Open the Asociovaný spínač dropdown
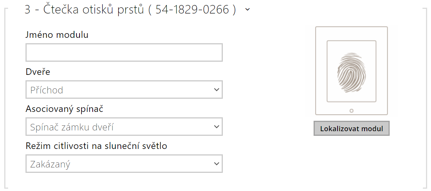The height and width of the screenshot is (191, 431). point(124,127)
